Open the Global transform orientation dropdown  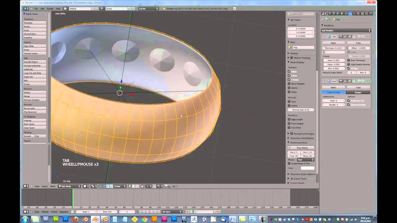coord(120,186)
